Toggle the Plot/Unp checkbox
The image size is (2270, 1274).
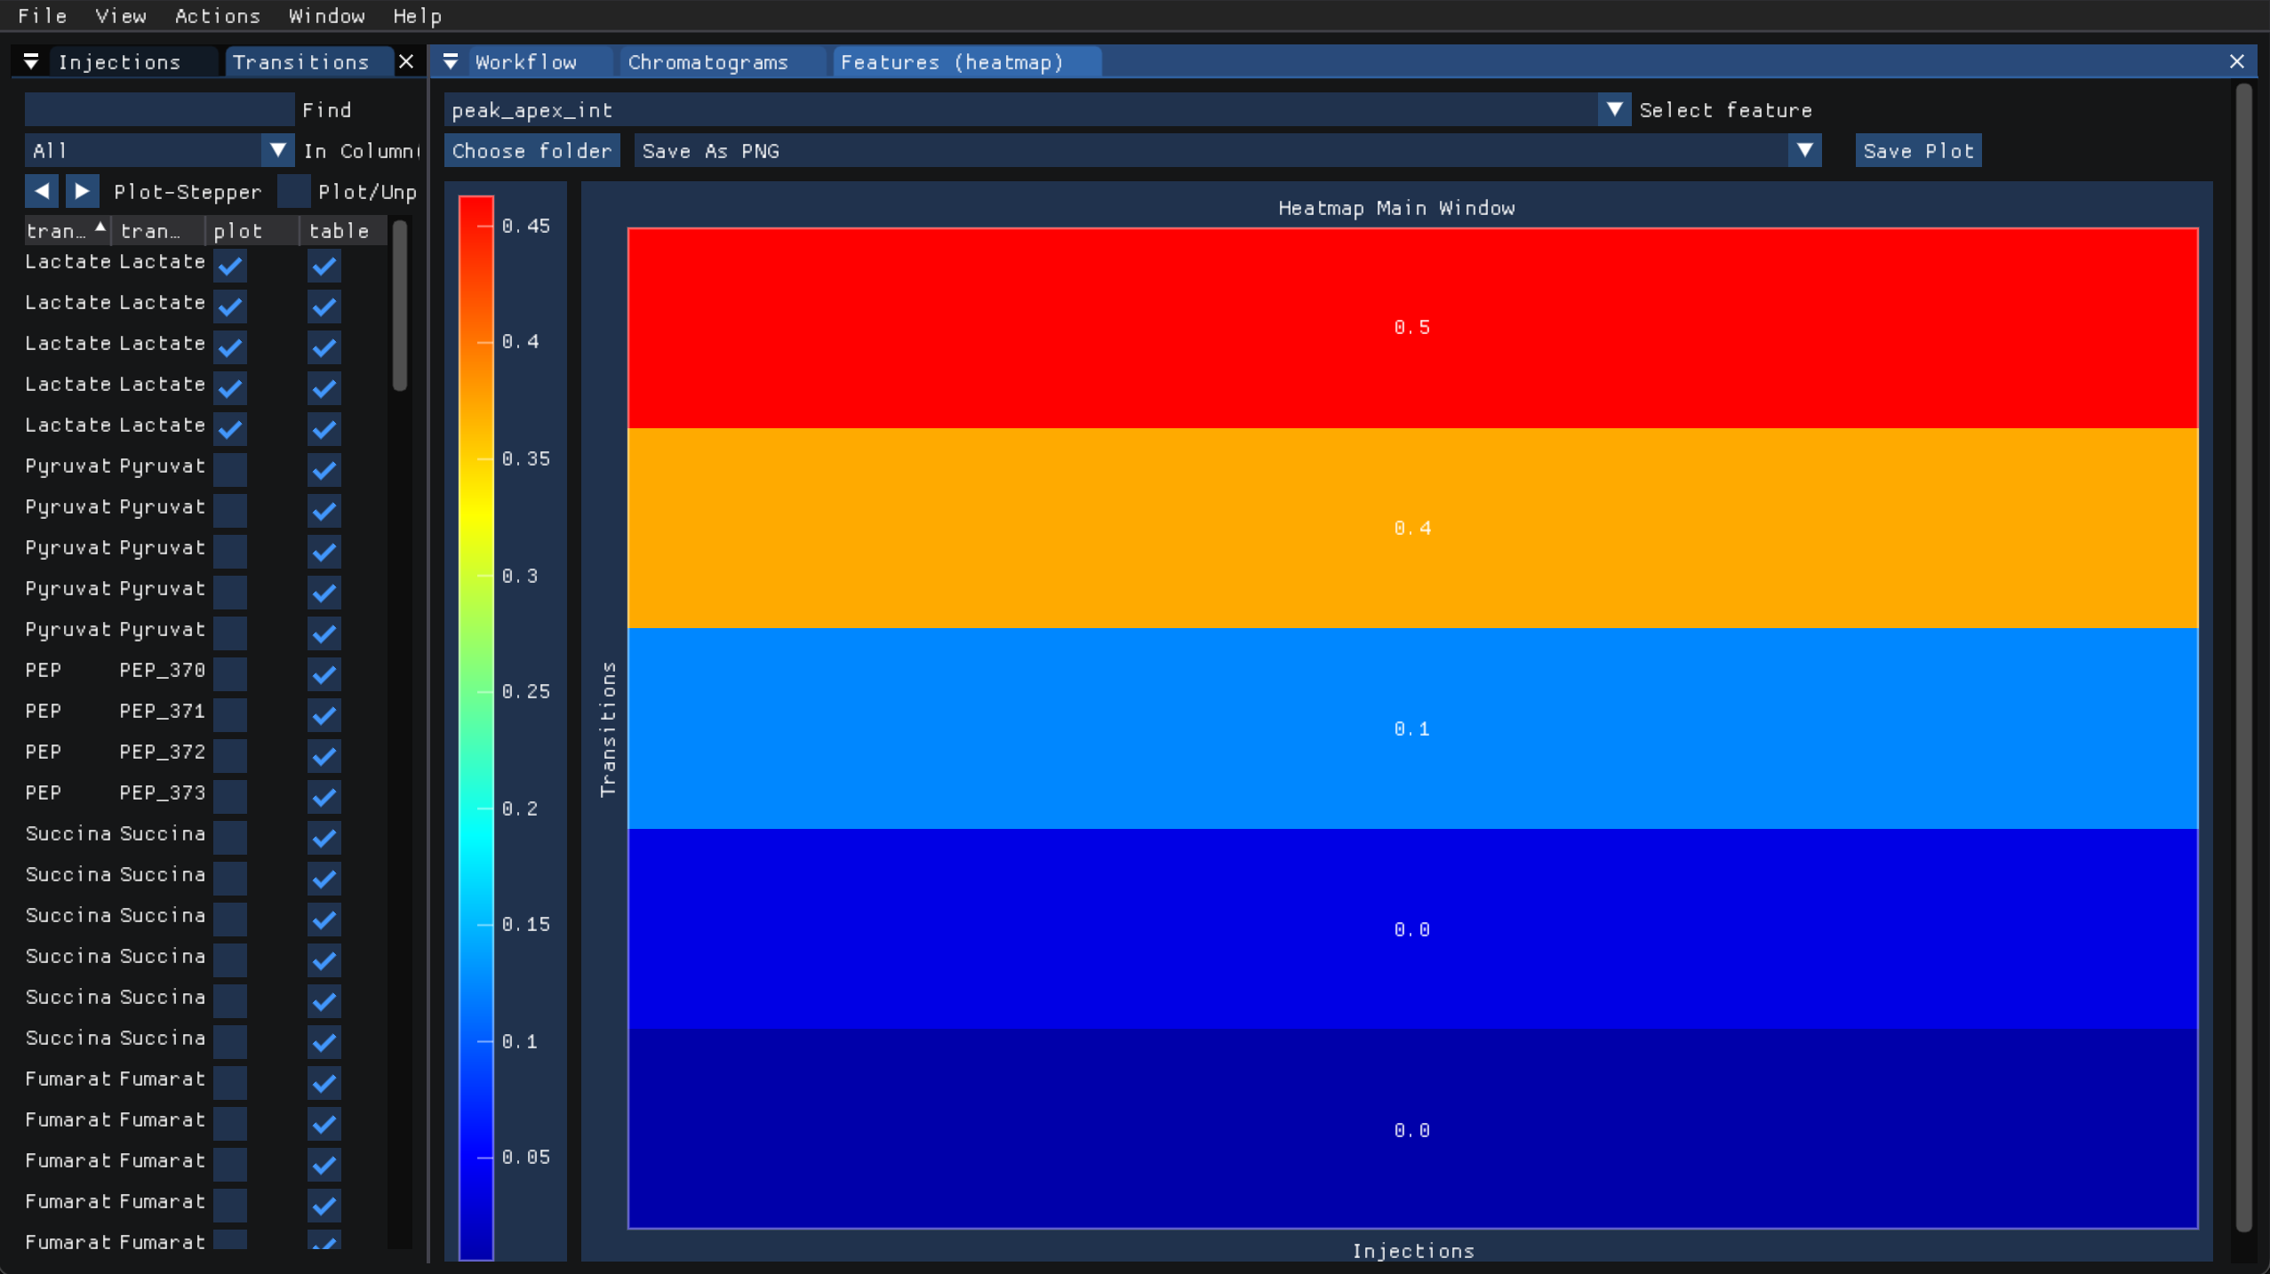coord(293,191)
